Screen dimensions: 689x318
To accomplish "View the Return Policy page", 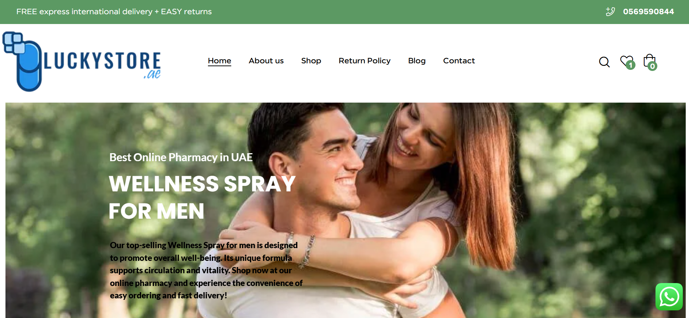I will click(x=365, y=61).
